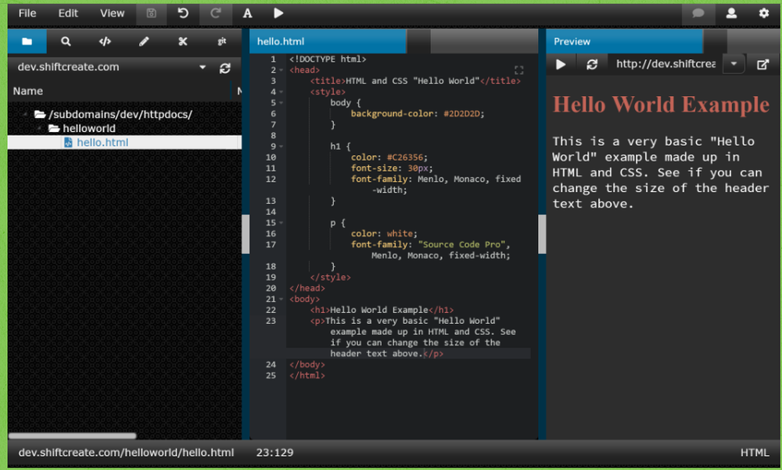The height and width of the screenshot is (470, 782).
Task: Open the search magnifier sidebar tab
Action: coord(66,41)
